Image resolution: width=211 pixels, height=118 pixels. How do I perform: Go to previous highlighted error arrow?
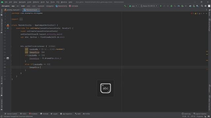(x=204, y=13)
